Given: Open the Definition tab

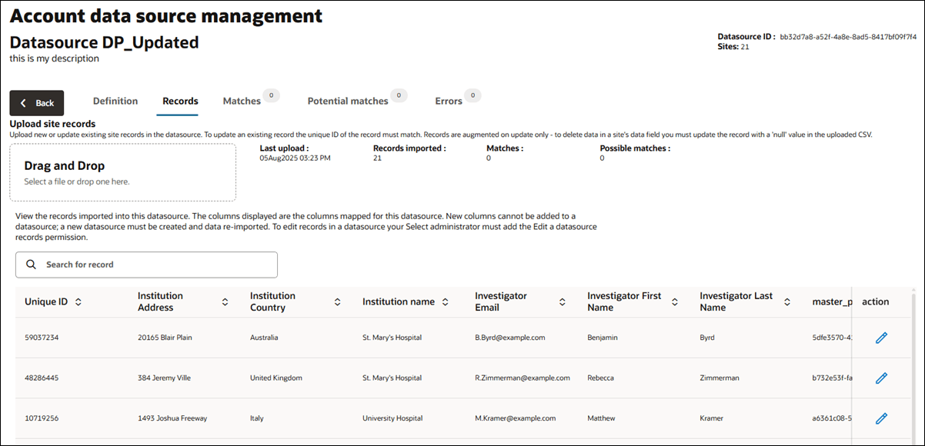Looking at the screenshot, I should [115, 100].
